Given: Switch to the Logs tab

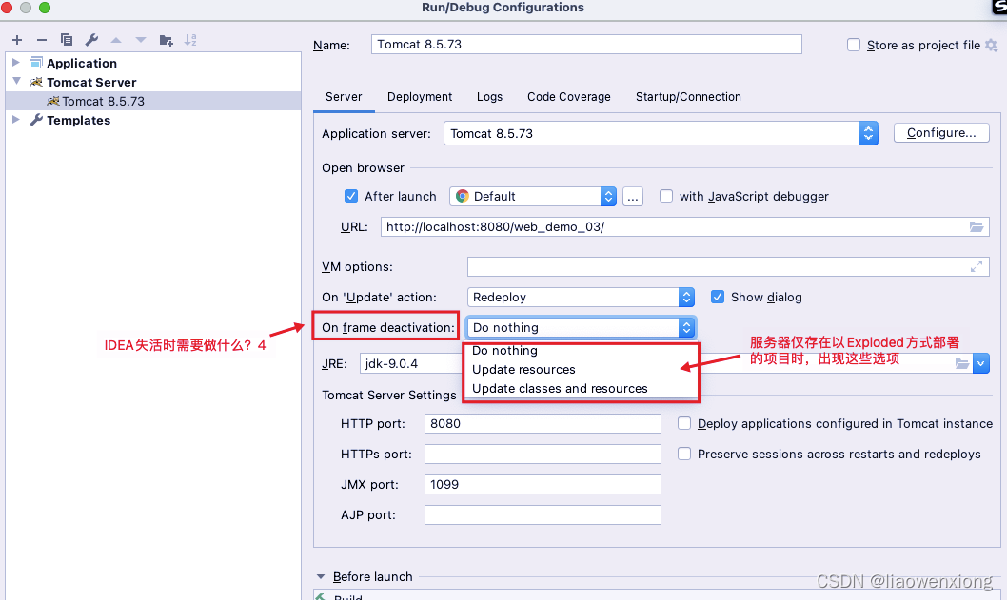Looking at the screenshot, I should (x=489, y=97).
